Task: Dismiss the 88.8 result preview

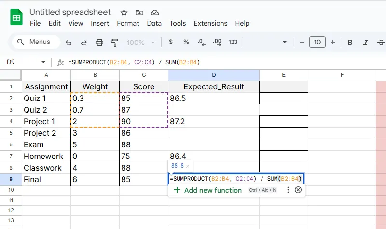Action: (188, 166)
